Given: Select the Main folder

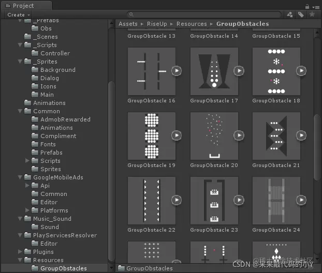Looking at the screenshot, I should click(42, 95).
